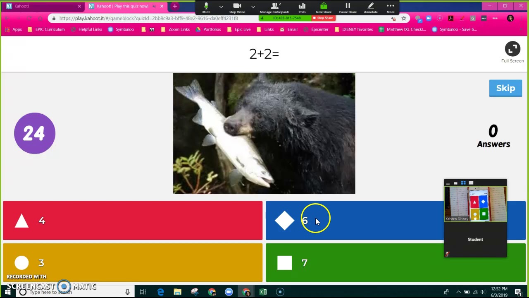Open the taskbar volume control
Viewport: 529px width, 298px height.
click(x=483, y=292)
